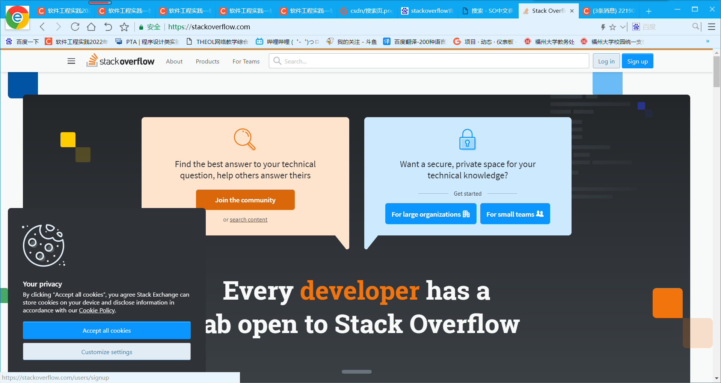Open About in Stack Overflow navigation
The width and height of the screenshot is (721, 383).
tap(174, 61)
